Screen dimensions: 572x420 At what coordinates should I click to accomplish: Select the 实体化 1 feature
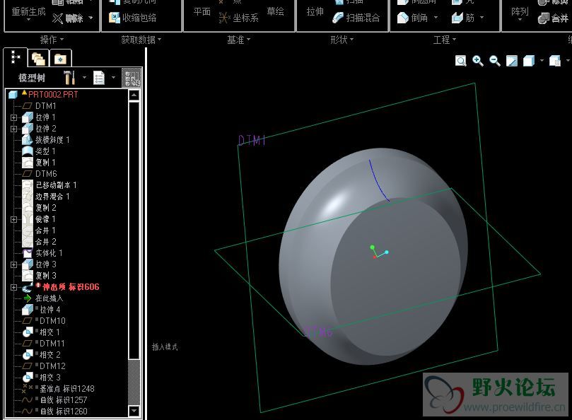[49, 253]
